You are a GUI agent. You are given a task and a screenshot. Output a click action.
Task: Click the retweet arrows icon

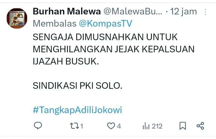[74, 126]
